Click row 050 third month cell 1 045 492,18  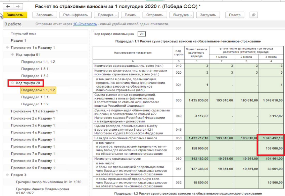point(271,138)
